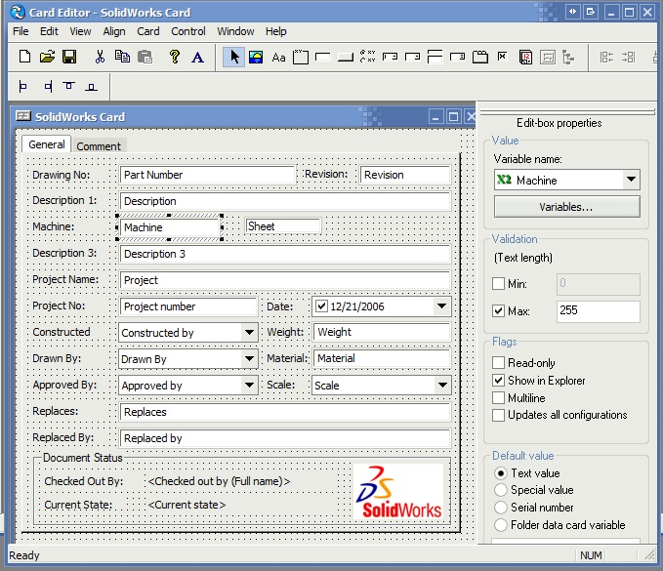The width and height of the screenshot is (663, 571).
Task: Select the General tab
Action: click(x=47, y=144)
